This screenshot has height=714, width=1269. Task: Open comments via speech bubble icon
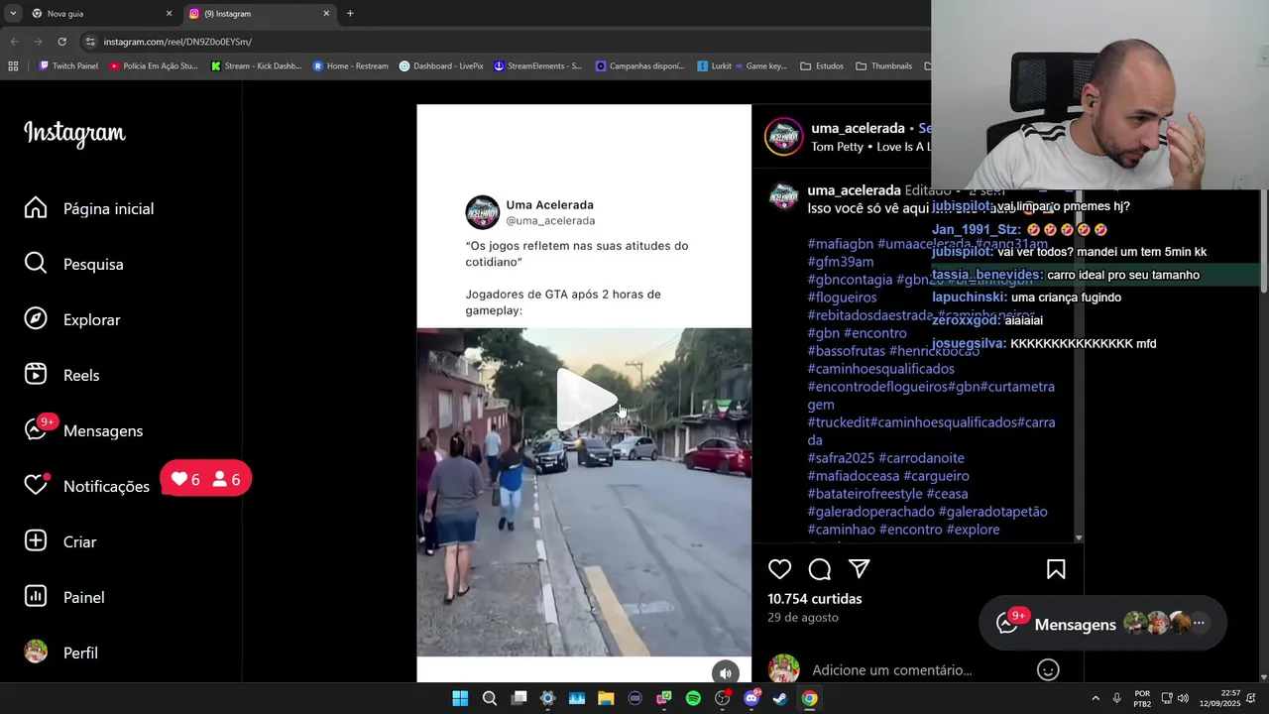[x=820, y=569]
